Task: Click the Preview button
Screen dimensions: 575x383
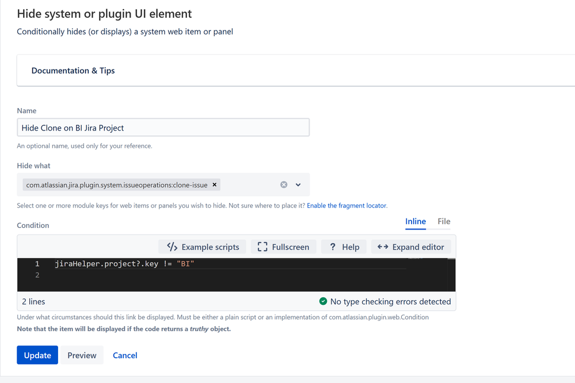Action: (82, 355)
